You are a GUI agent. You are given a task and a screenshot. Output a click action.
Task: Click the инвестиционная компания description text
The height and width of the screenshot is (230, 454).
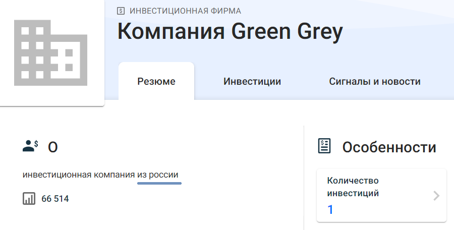pyautogui.click(x=79, y=175)
